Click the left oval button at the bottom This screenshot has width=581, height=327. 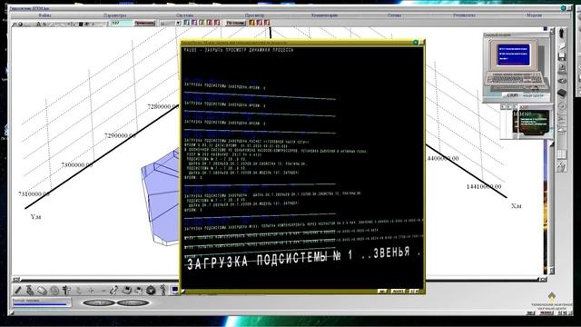98,302
